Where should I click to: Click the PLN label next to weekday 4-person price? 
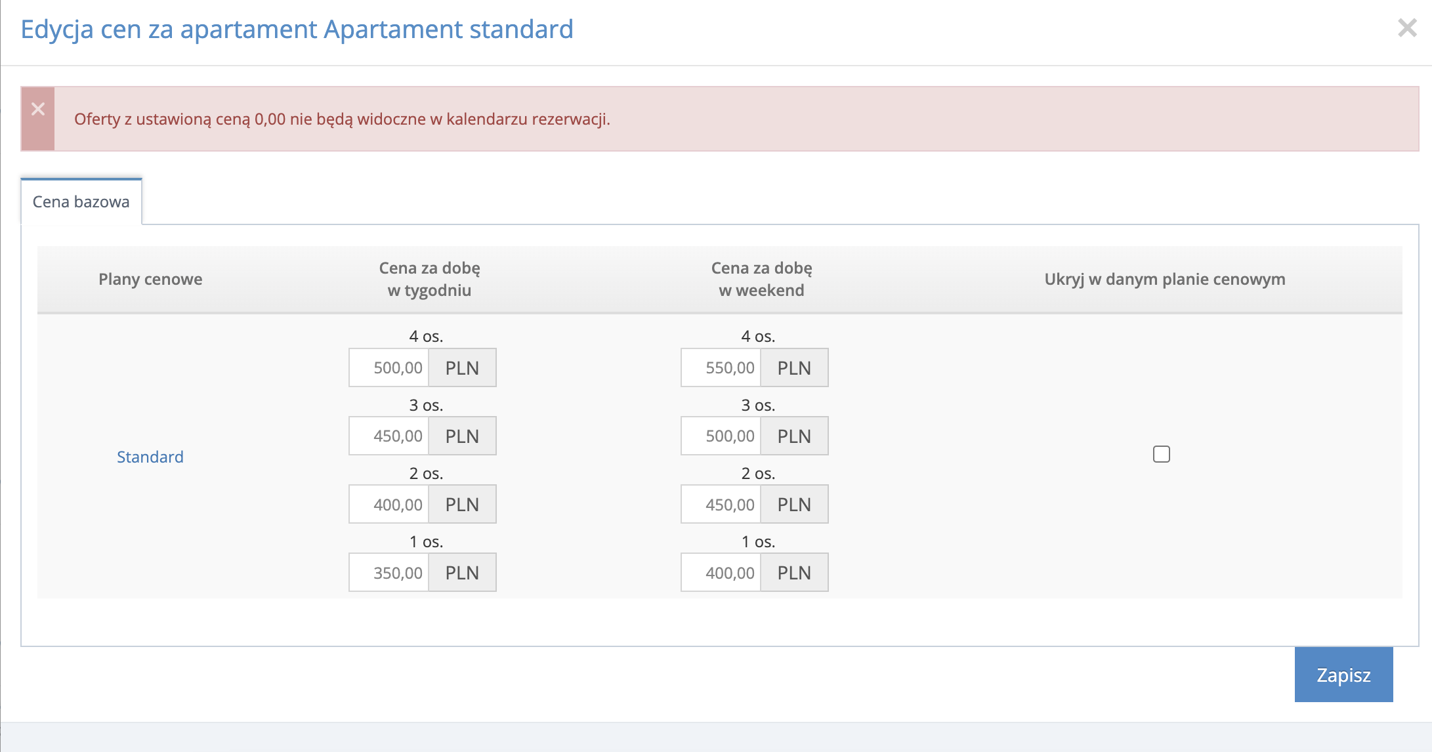(462, 367)
